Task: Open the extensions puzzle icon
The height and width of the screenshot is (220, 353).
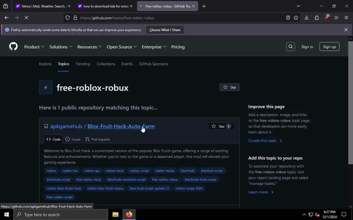Action: click(317, 18)
